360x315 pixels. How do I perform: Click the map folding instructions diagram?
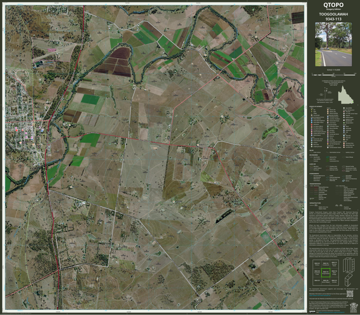tap(349, 265)
